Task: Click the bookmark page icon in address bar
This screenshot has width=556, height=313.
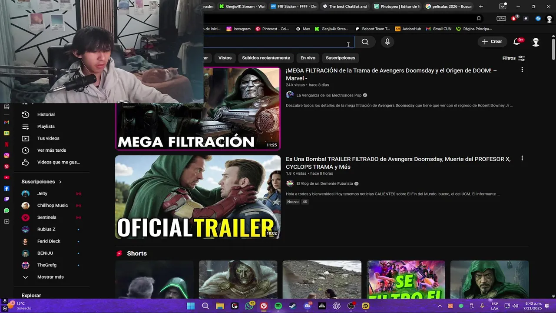Action: [x=479, y=18]
